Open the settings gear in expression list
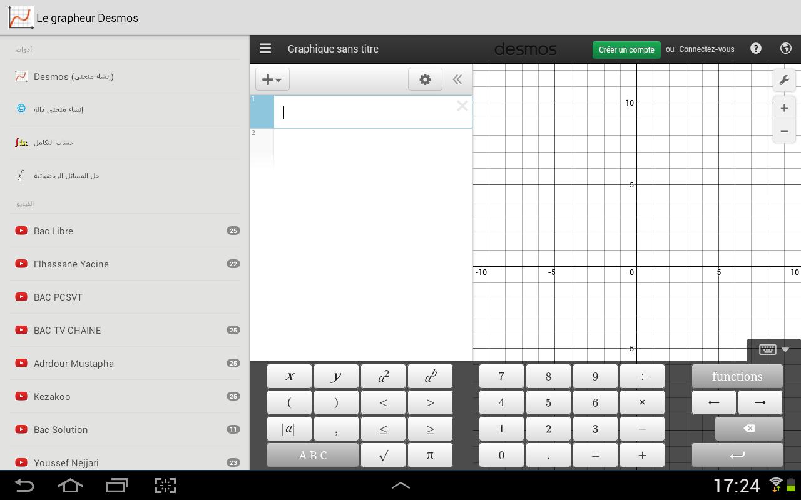The height and width of the screenshot is (500, 801). [425, 79]
